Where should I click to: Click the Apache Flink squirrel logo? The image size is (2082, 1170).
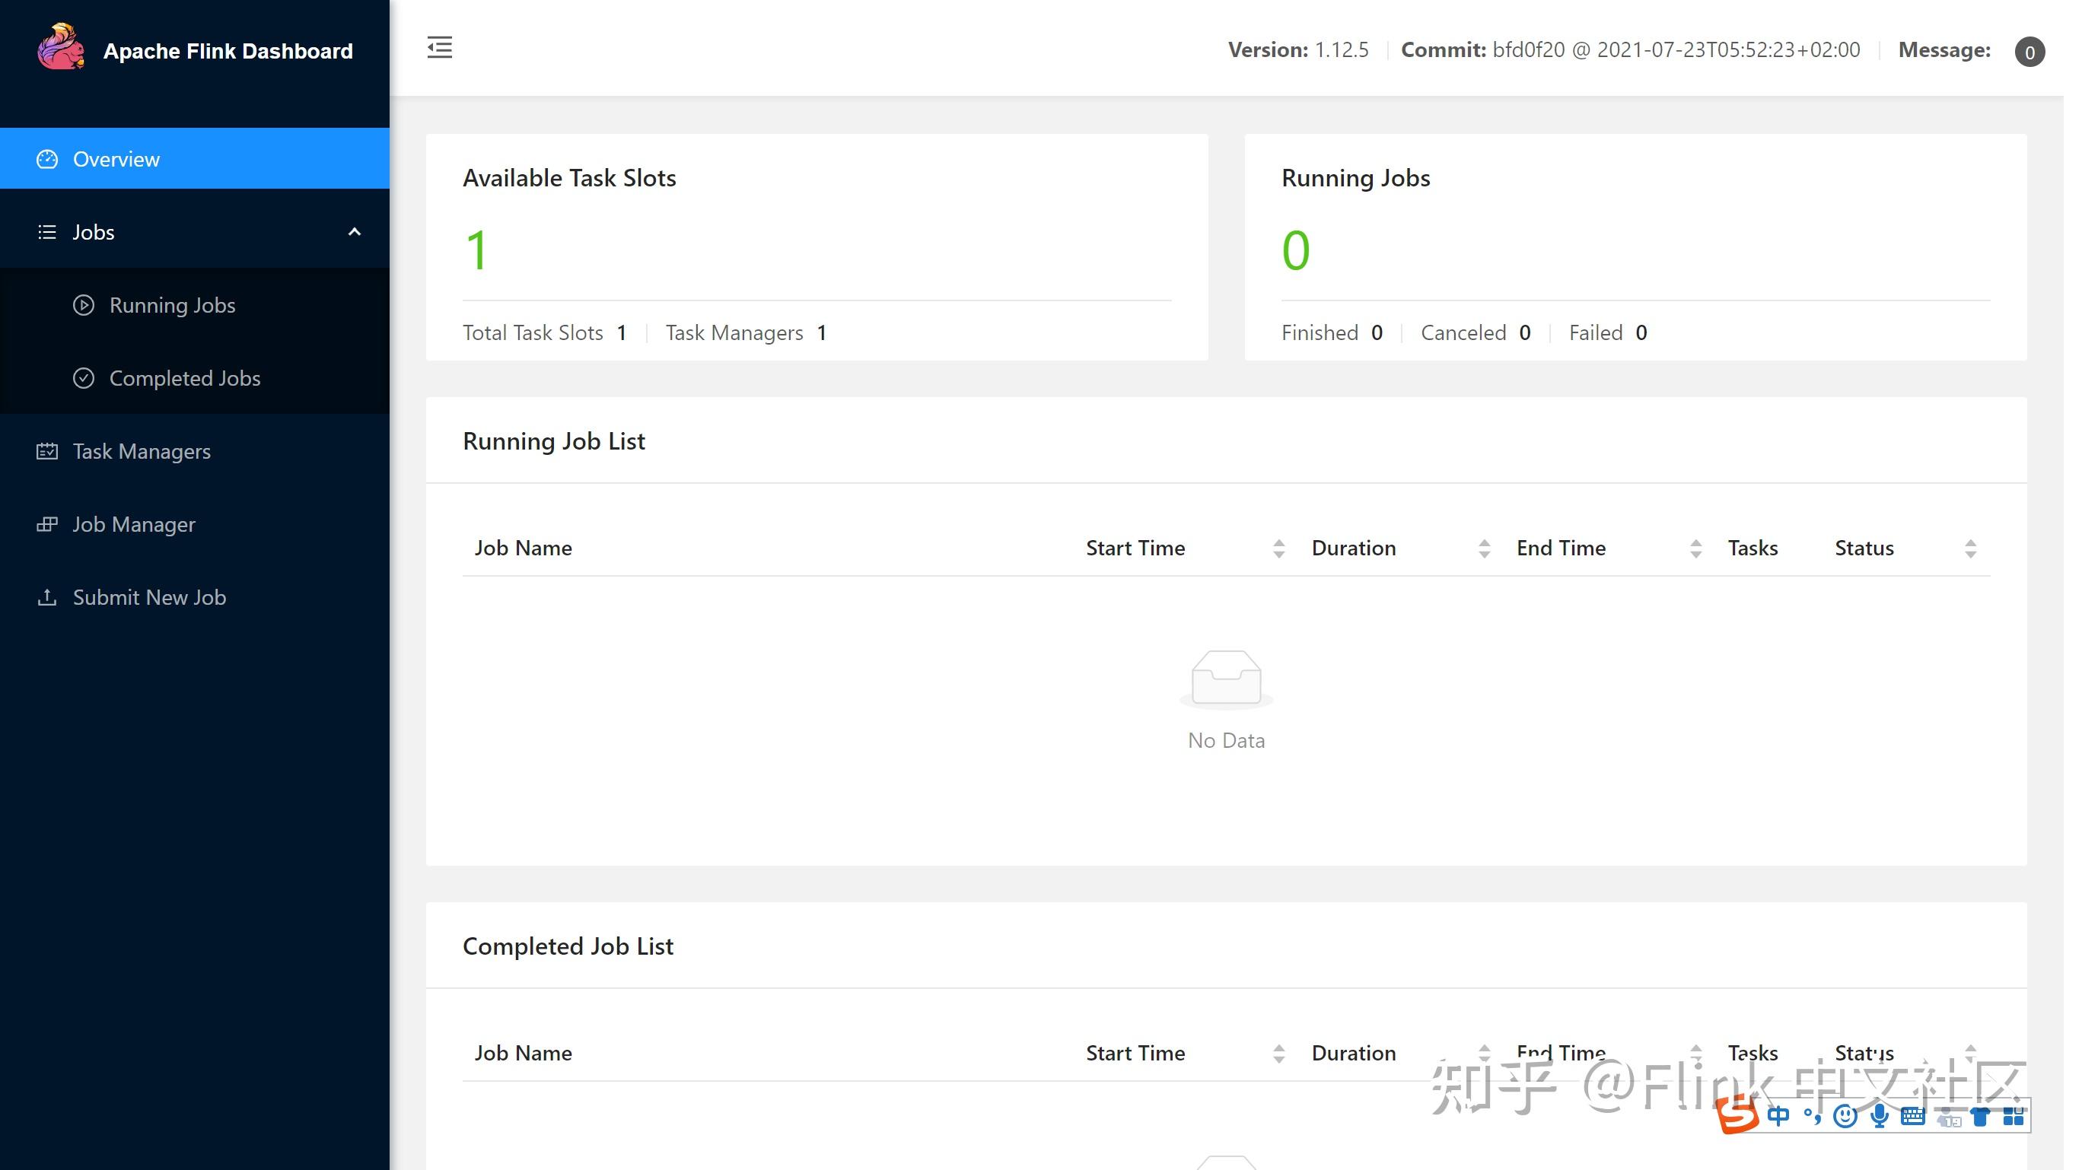pos(61,48)
